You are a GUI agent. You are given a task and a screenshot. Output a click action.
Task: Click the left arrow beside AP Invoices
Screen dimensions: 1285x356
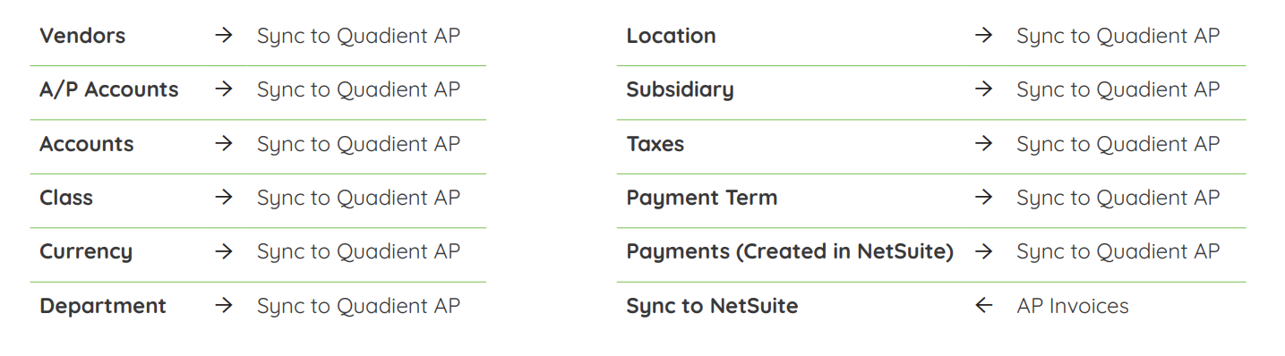coord(984,306)
